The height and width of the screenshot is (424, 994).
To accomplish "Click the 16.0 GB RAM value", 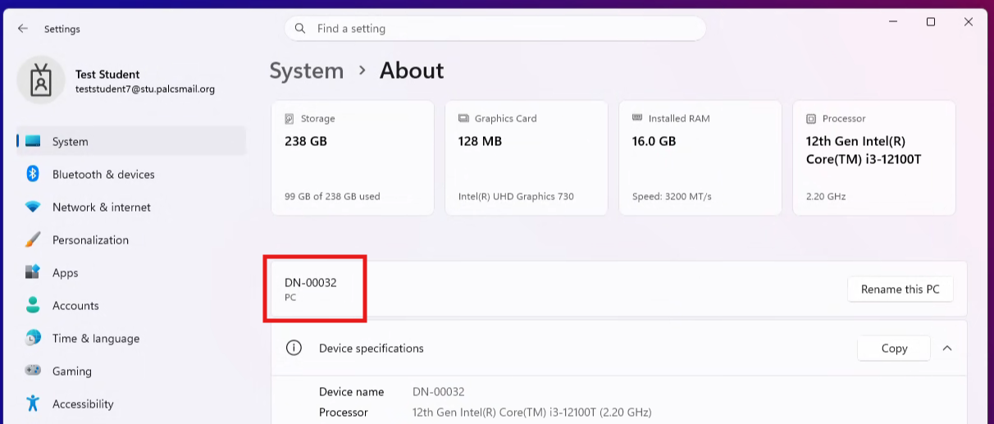I will point(654,141).
